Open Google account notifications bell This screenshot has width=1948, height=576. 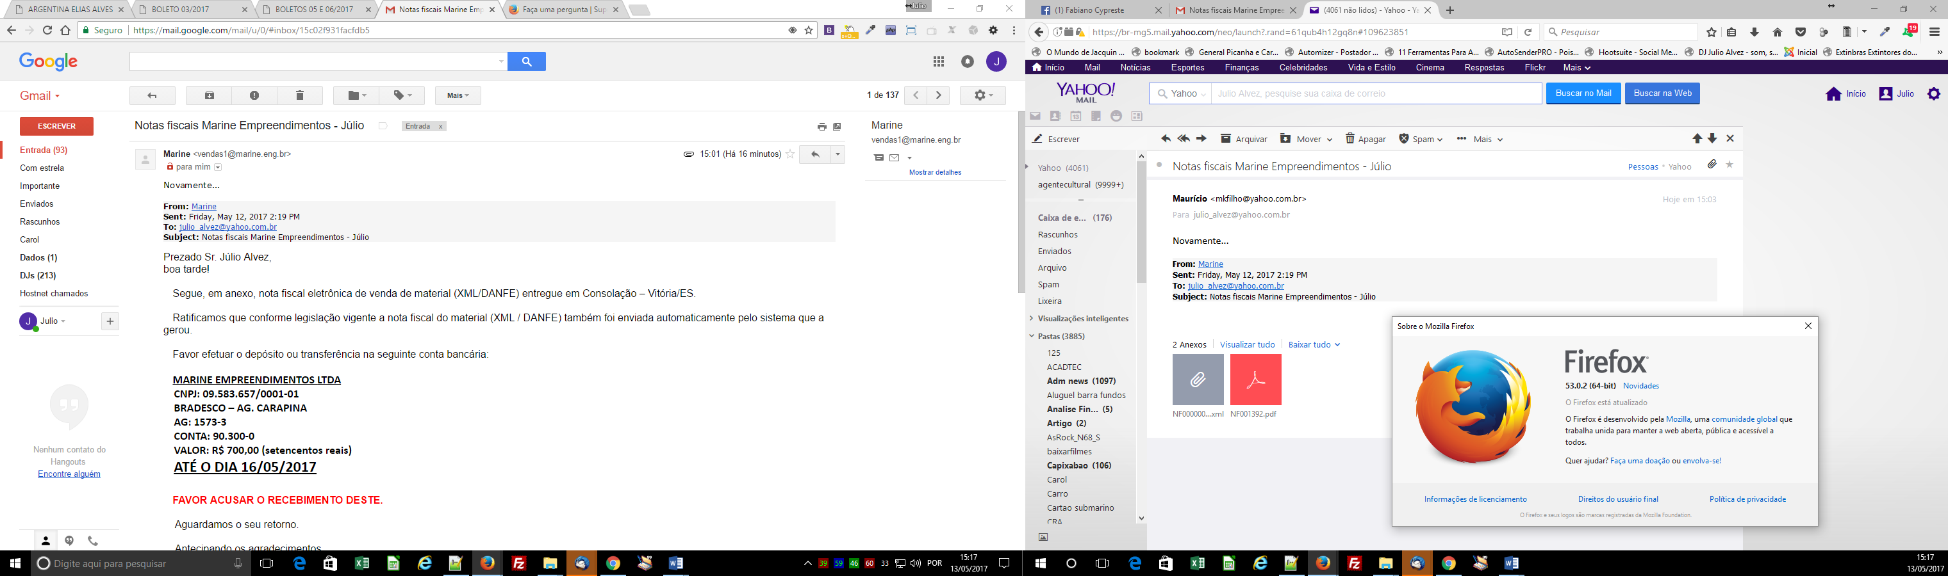[x=967, y=62]
